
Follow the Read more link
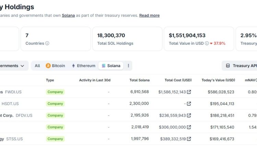pyautogui.click(x=149, y=15)
